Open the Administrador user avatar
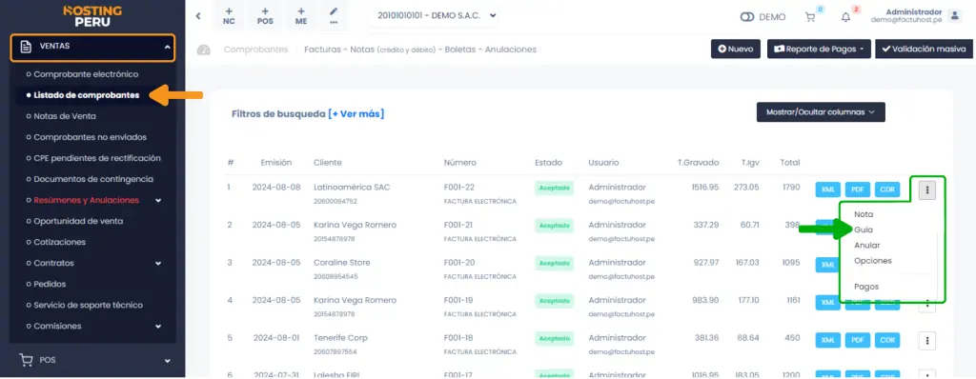Screen dimensions: 976x379 coord(955,16)
